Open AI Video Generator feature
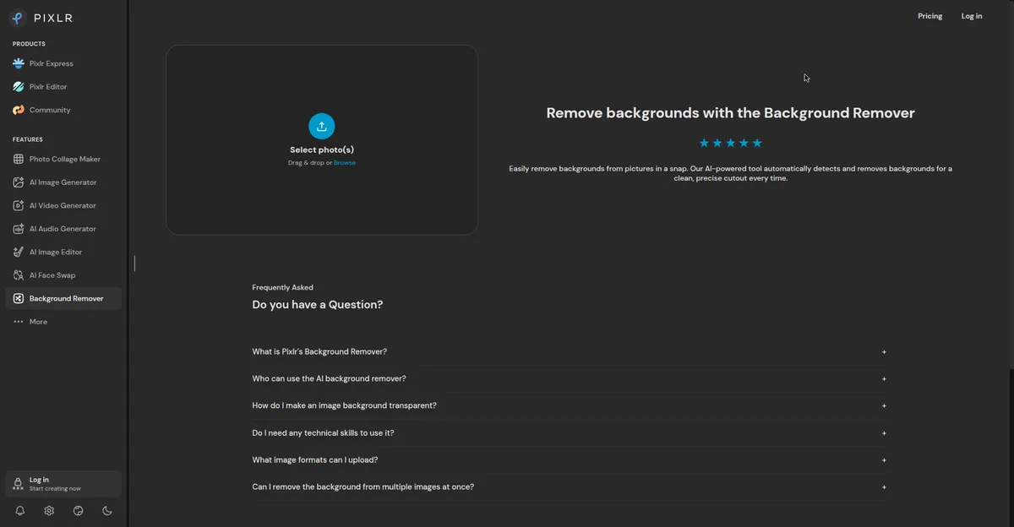 tap(63, 205)
